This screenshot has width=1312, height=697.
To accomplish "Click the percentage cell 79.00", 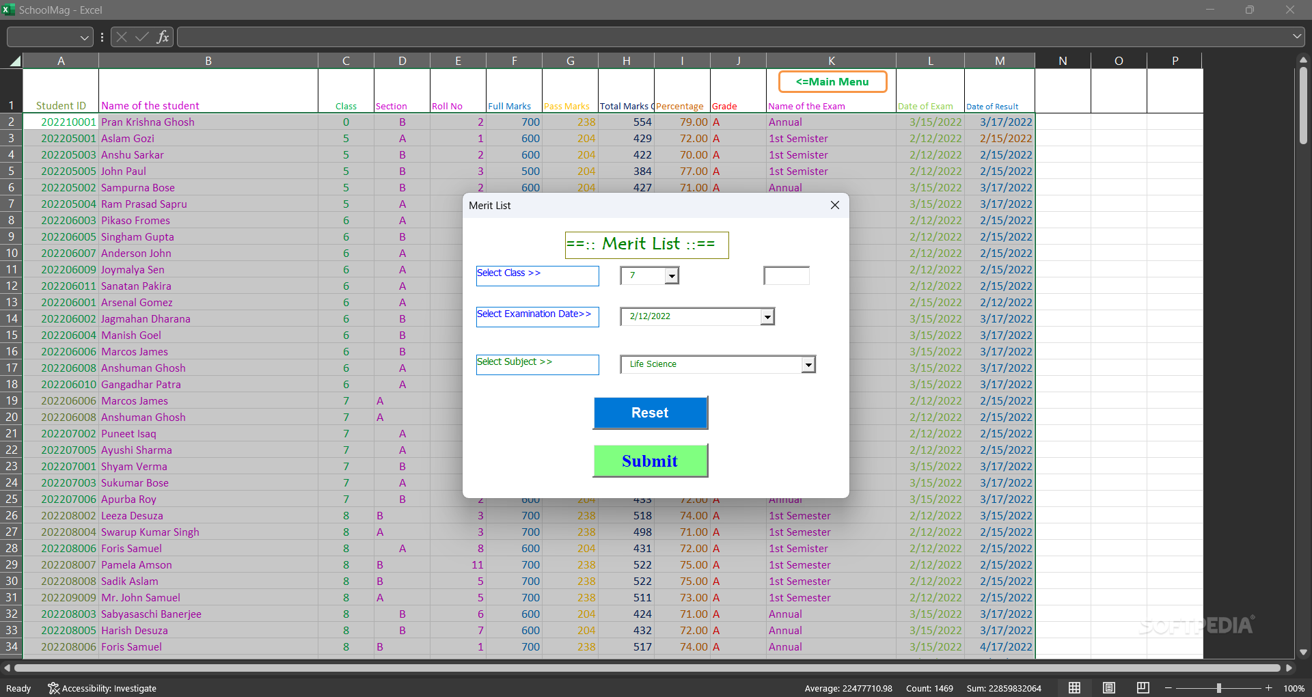I will (682, 122).
